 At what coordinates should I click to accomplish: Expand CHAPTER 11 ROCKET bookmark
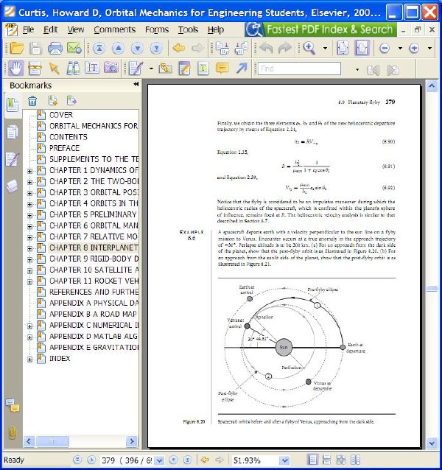pyautogui.click(x=29, y=282)
